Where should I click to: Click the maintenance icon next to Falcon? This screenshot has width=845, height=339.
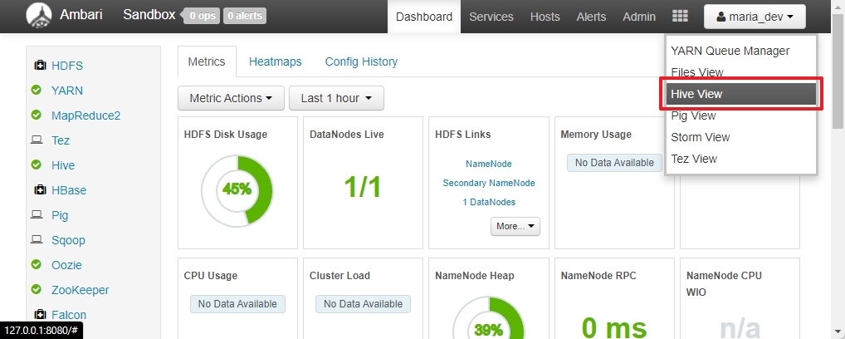(x=40, y=314)
